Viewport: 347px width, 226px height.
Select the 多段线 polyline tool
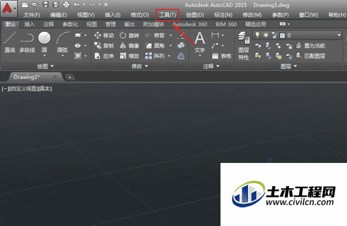[x=27, y=42]
